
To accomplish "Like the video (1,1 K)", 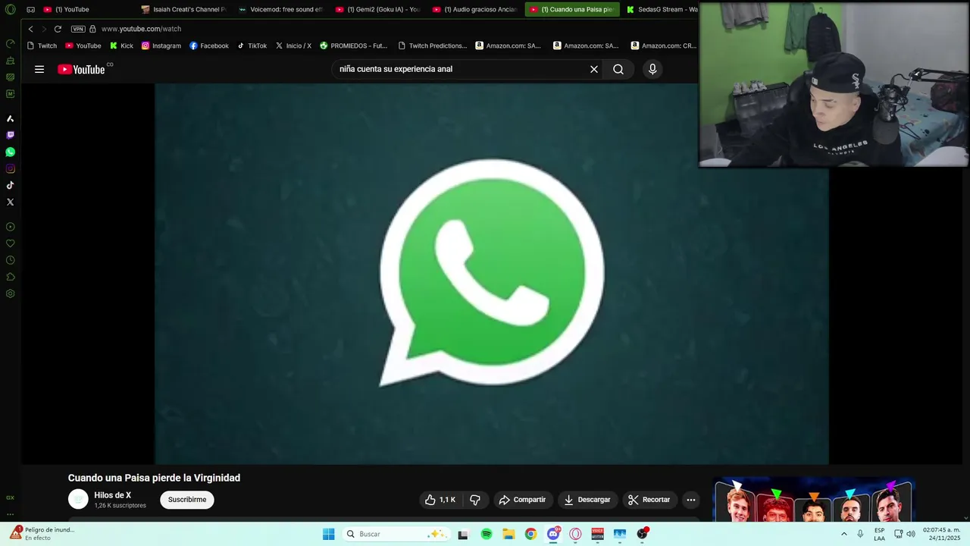I will point(440,500).
